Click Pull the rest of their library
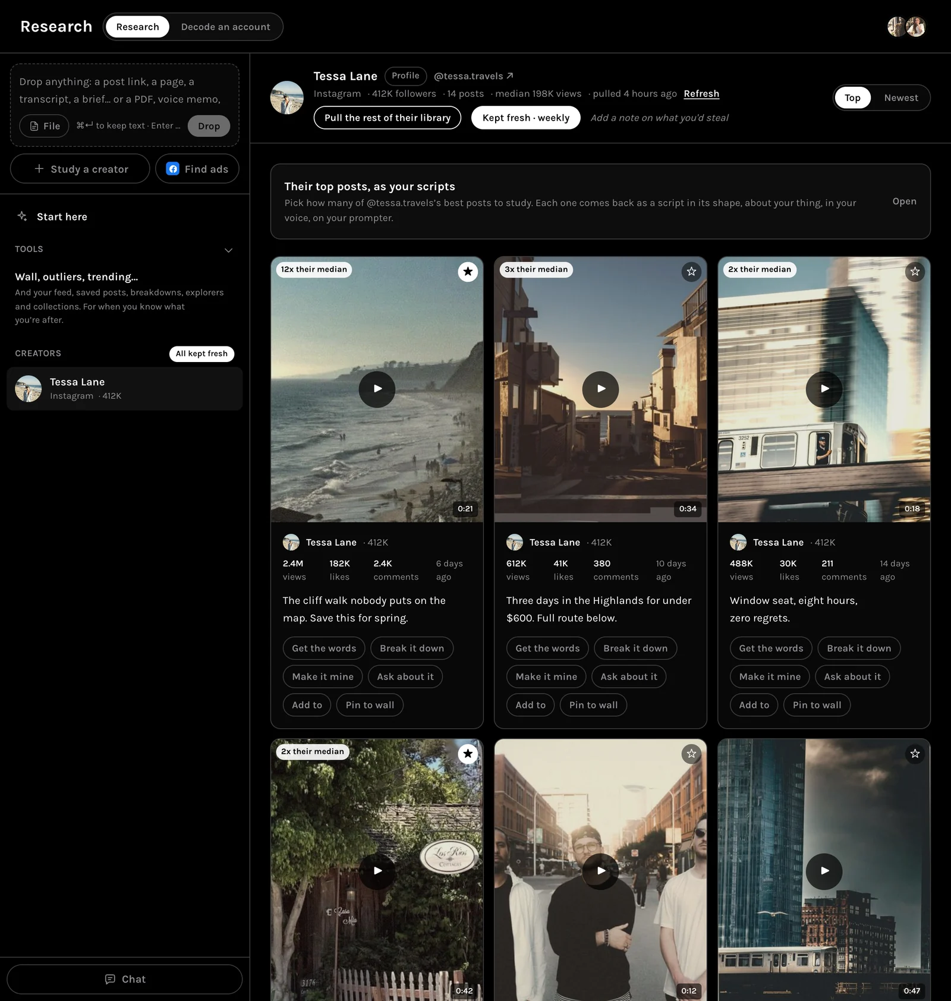951x1001 pixels. (x=388, y=118)
